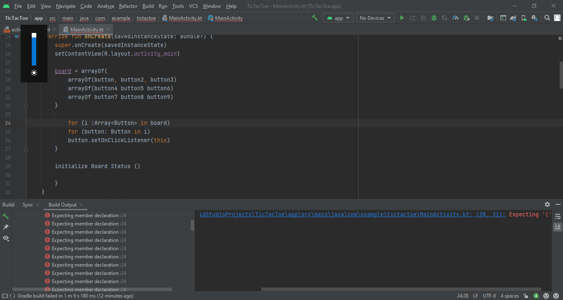Open the Profiler gauge icon in toolbar

455,18
